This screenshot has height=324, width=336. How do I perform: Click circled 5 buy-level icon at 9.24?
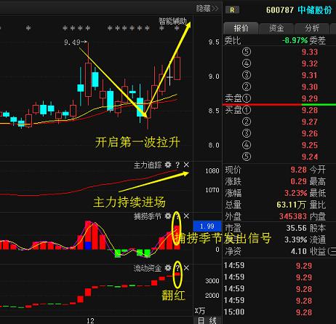tap(247, 157)
